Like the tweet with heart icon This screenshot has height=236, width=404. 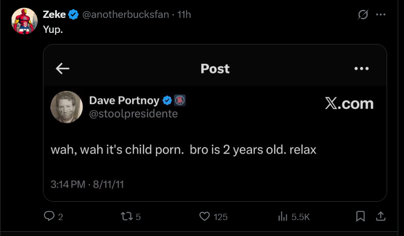(205, 217)
